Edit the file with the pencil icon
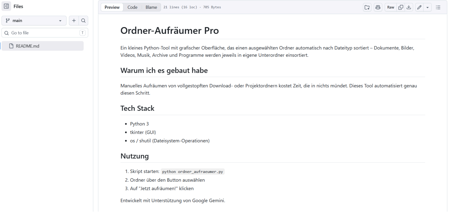The width and height of the screenshot is (450, 215). tap(419, 7)
